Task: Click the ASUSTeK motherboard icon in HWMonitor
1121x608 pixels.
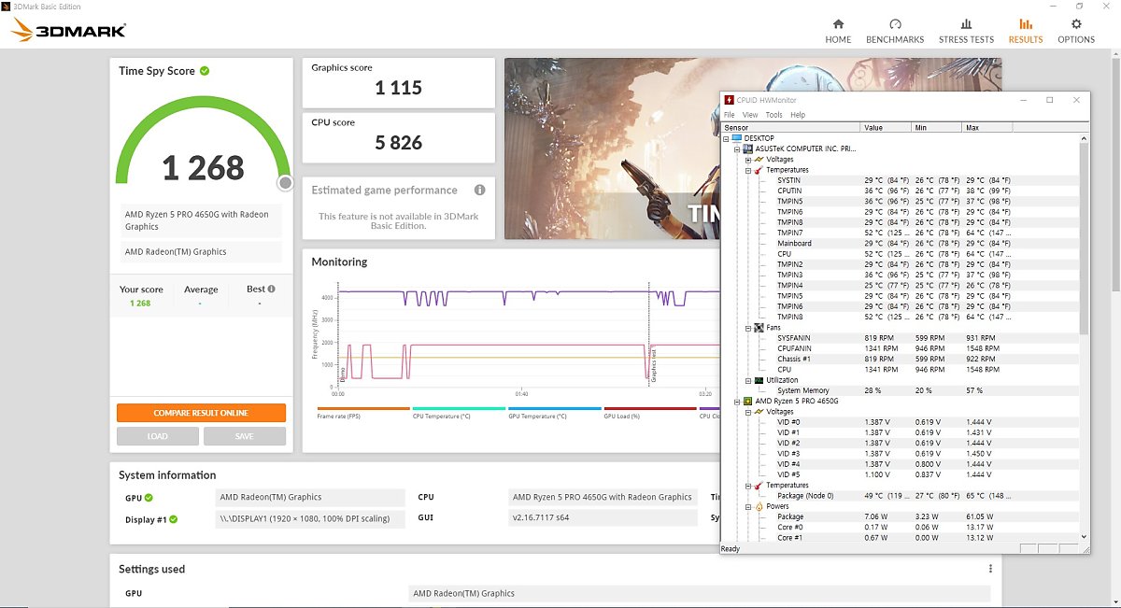Action: (x=747, y=148)
